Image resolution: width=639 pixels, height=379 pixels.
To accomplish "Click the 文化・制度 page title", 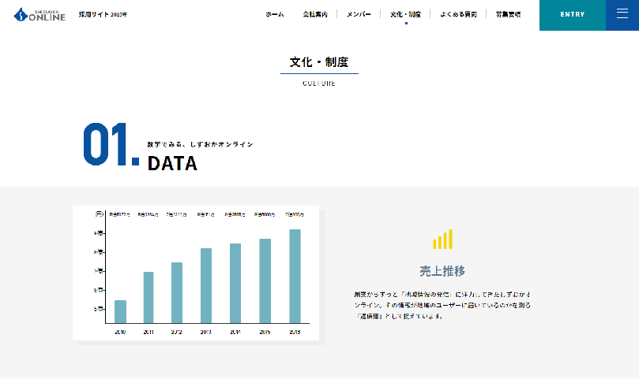I will pos(319,61).
